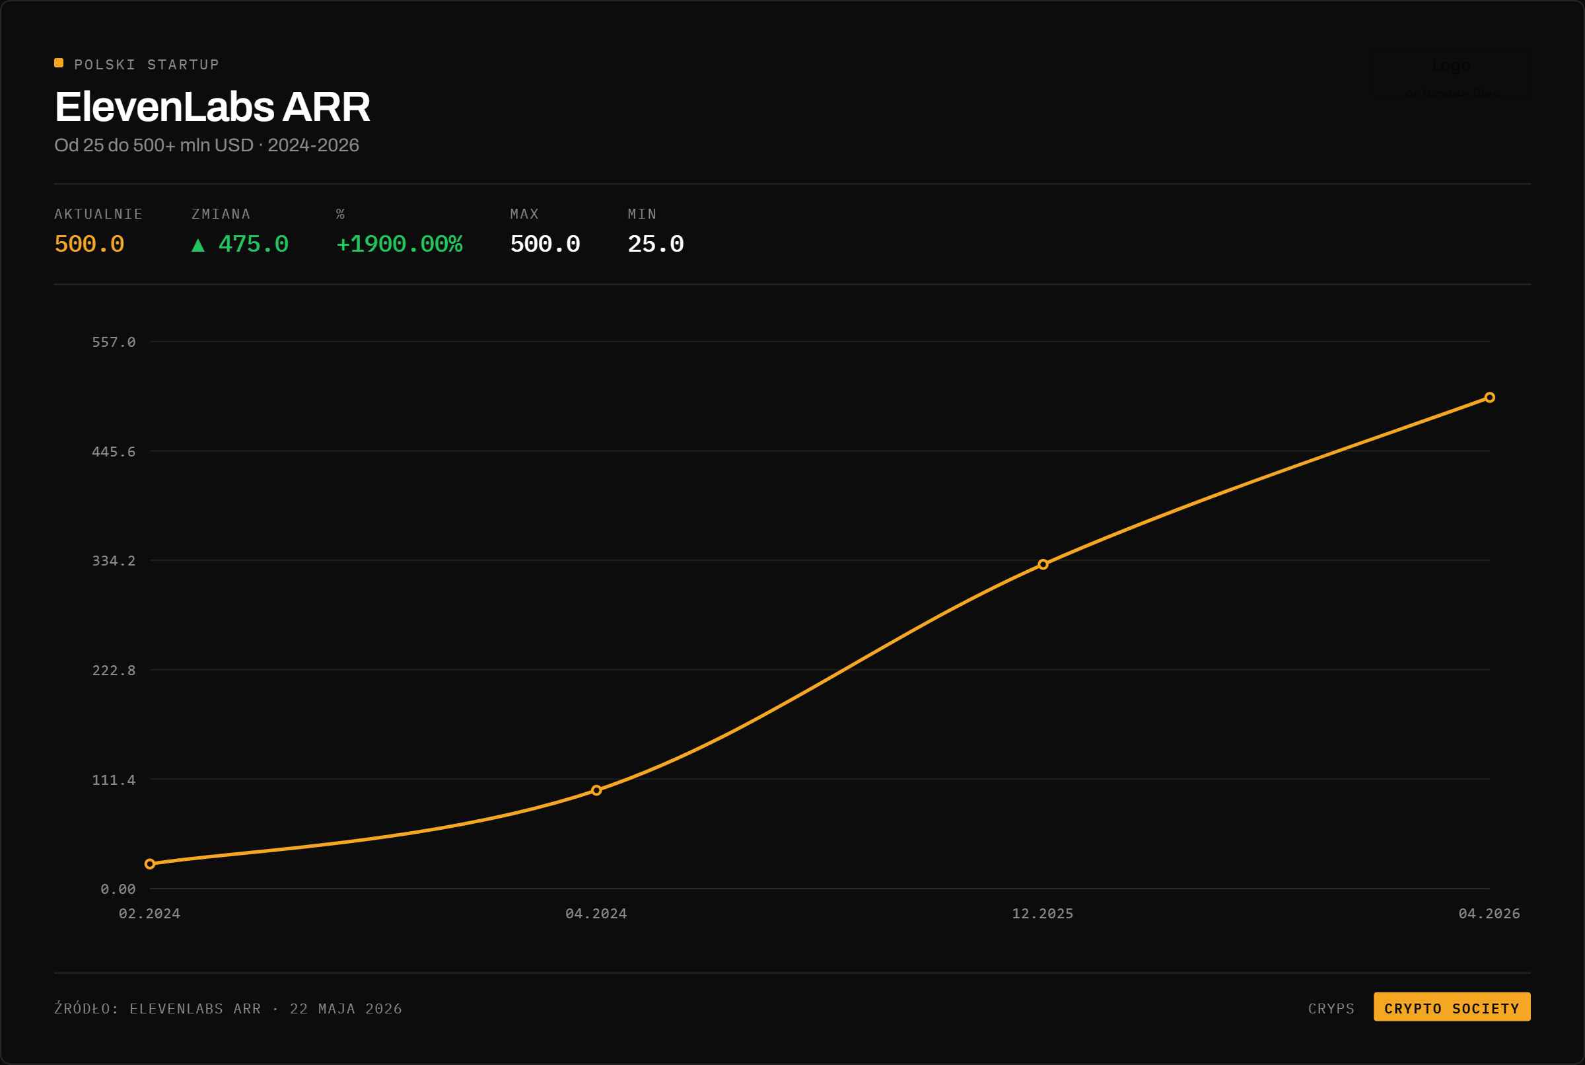1585x1065 pixels.
Task: Click the 02.2024 x-axis label
Action: coord(150,914)
